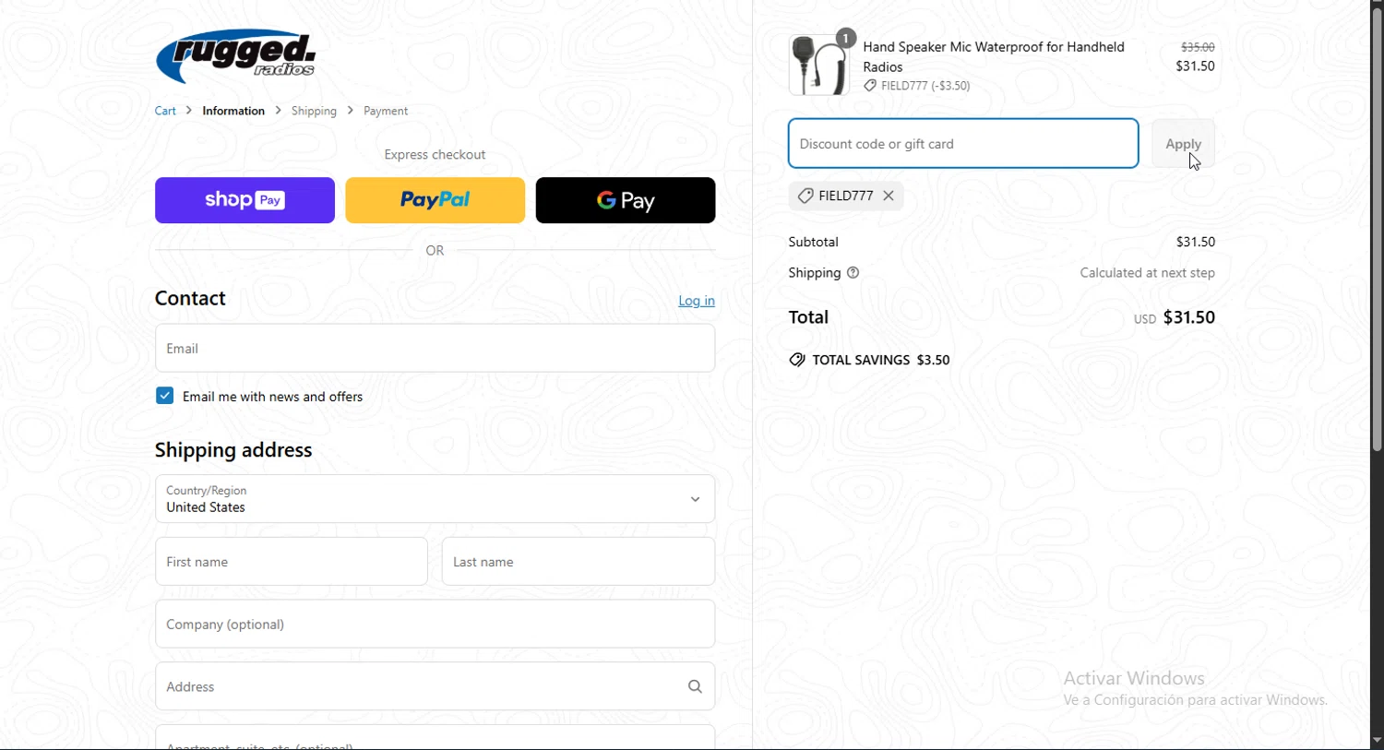
Task: Open the shipping info help icon
Action: click(x=853, y=273)
